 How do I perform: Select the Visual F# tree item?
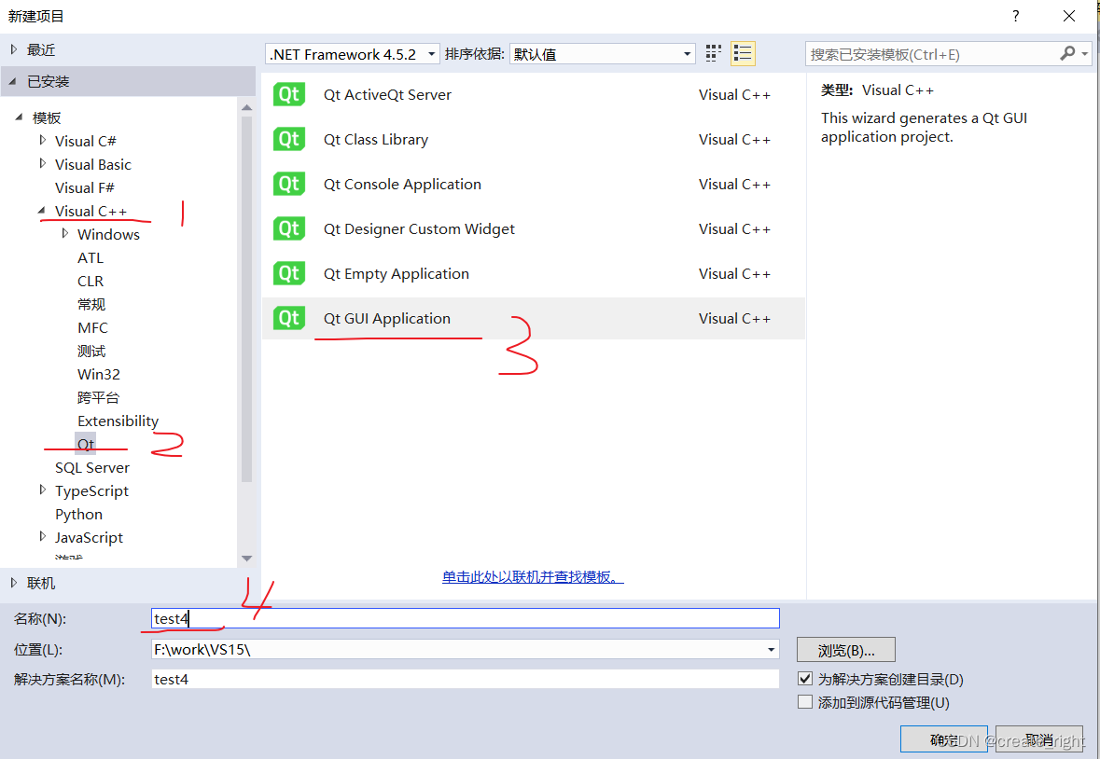pos(85,187)
